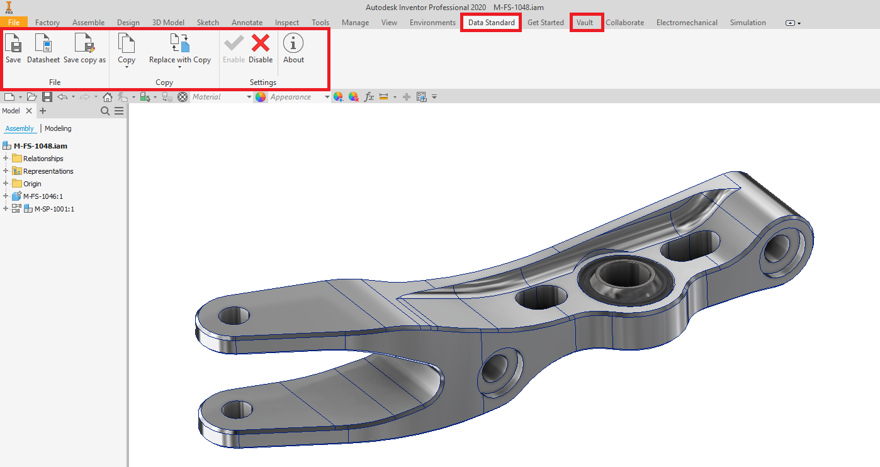Viewport: 880px width, 467px height.
Task: Click the greyed Enable checkmark
Action: 234,43
